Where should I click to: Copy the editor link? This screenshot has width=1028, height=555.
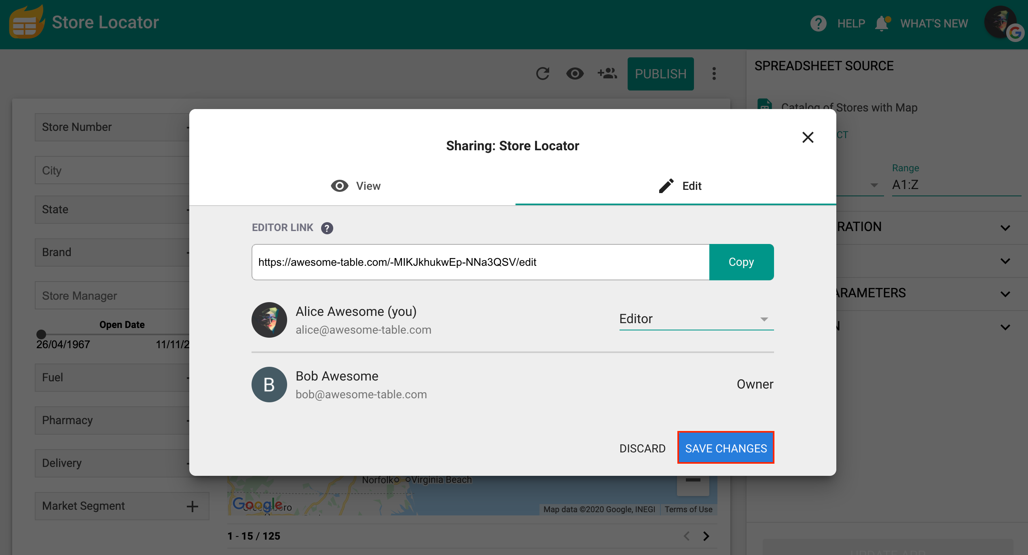[x=741, y=262]
